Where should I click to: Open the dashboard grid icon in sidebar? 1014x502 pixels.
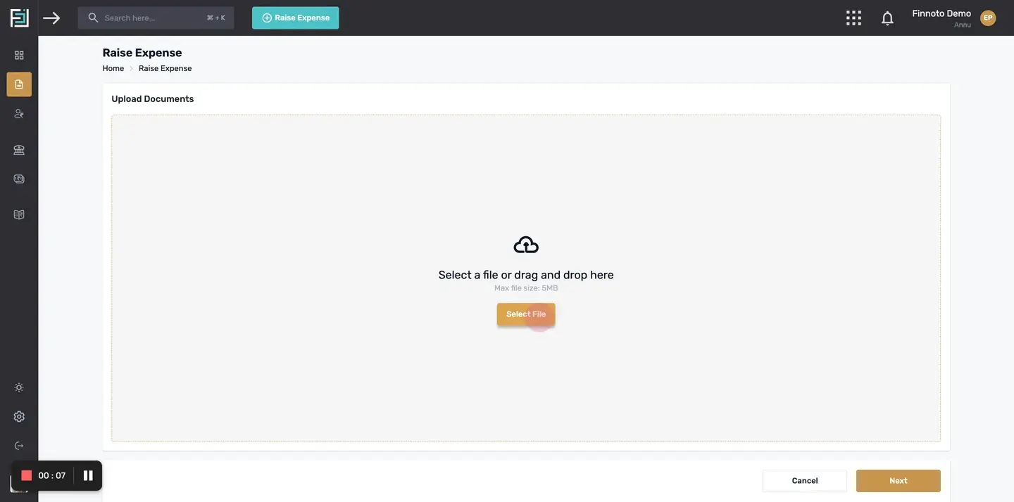pyautogui.click(x=19, y=55)
